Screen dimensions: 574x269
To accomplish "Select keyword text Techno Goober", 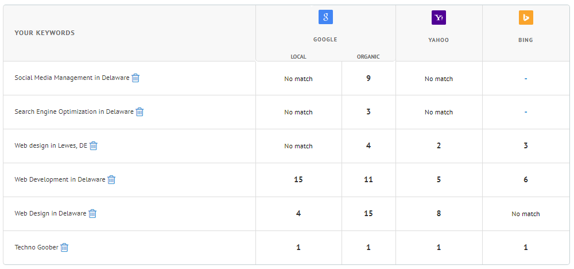I will (x=36, y=247).
